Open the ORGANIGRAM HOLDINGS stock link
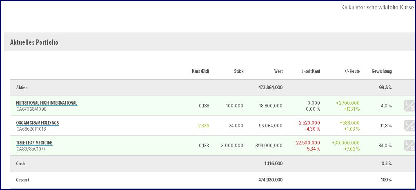Image resolution: width=416 pixels, height=190 pixels. [x=38, y=123]
